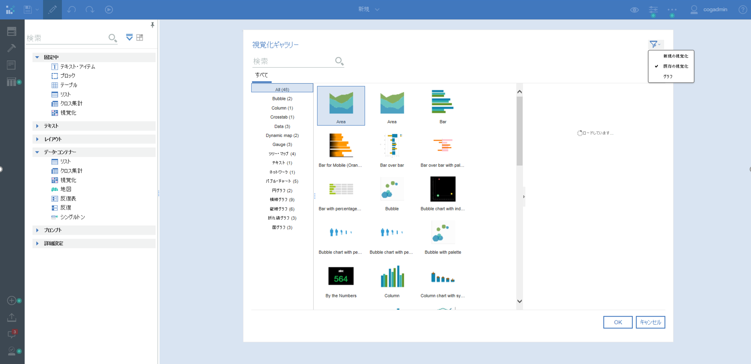
Task: Toggle the pencil edit mode icon
Action: [x=52, y=9]
